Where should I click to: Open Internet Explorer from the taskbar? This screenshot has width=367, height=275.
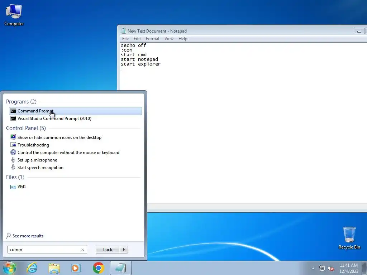[x=32, y=268]
